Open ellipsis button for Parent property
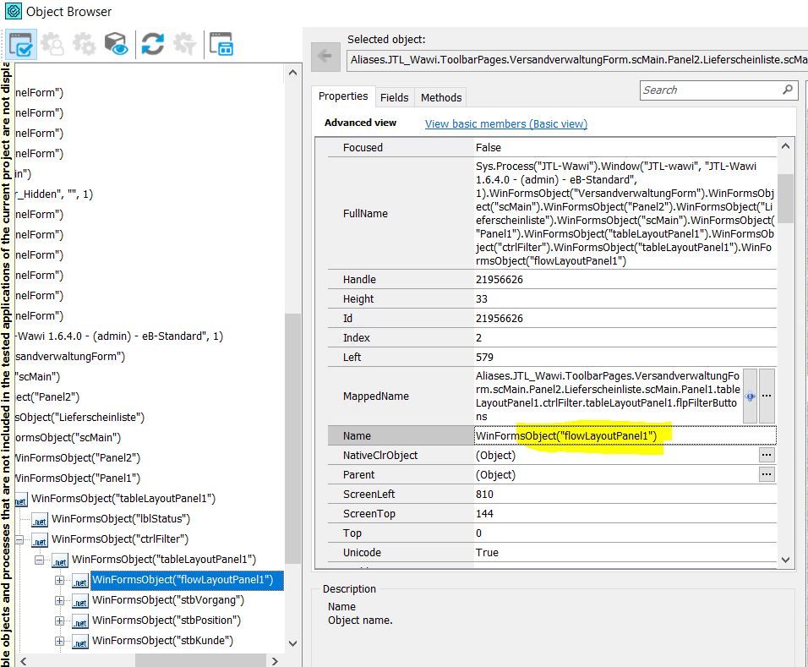808x667 pixels. [767, 474]
